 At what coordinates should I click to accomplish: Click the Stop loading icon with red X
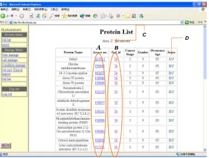tap(31, 16)
